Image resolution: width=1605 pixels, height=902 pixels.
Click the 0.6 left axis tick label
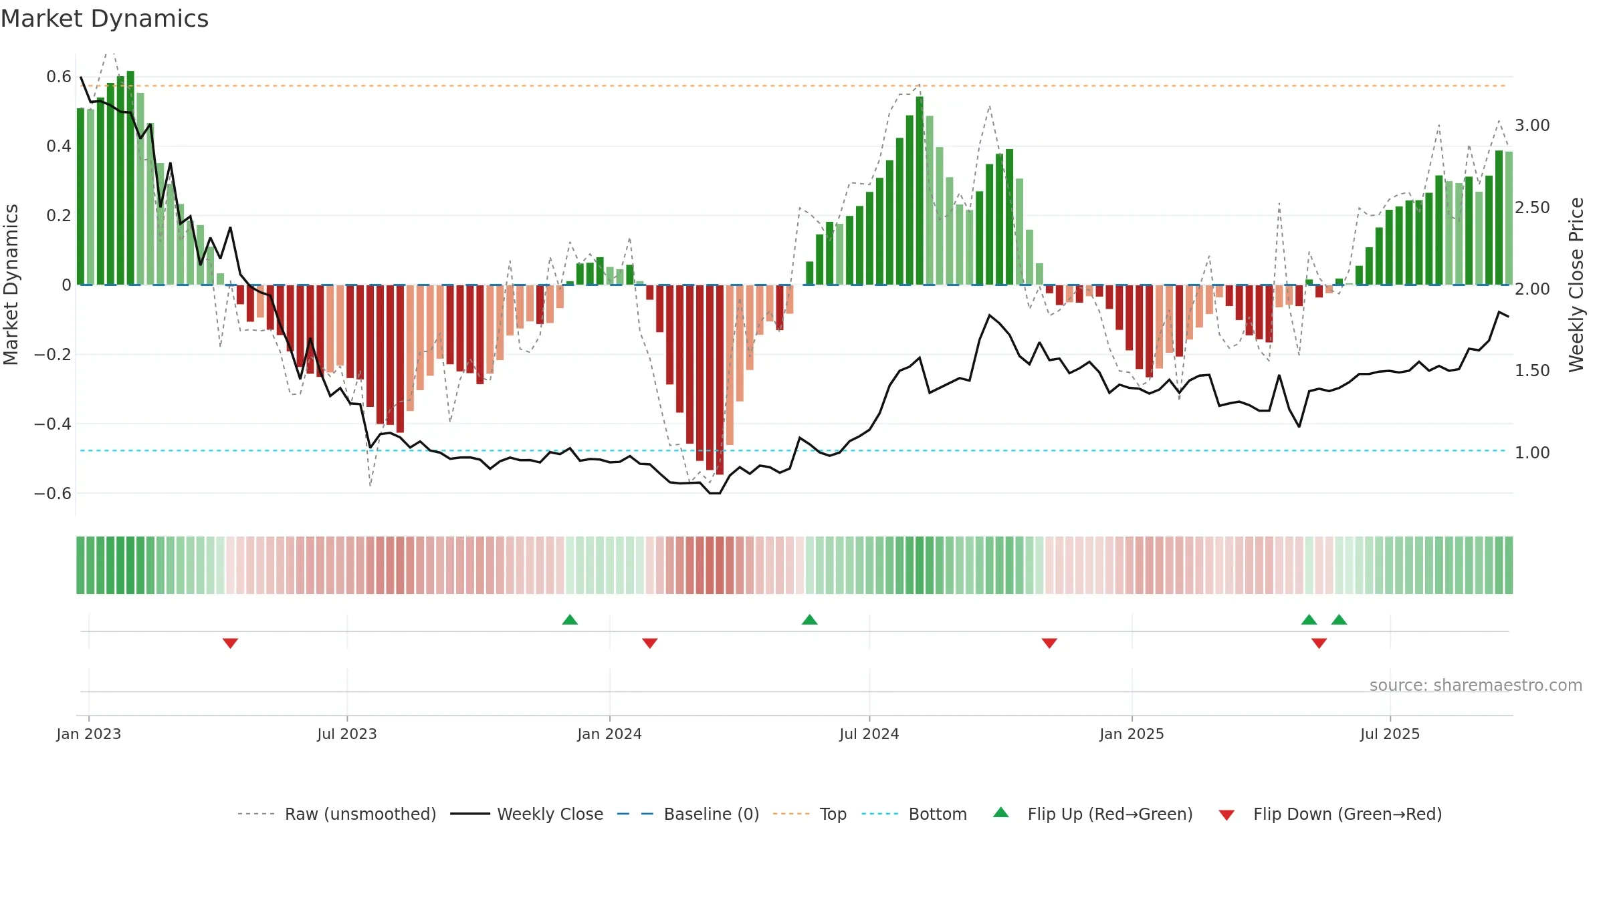pyautogui.click(x=59, y=77)
